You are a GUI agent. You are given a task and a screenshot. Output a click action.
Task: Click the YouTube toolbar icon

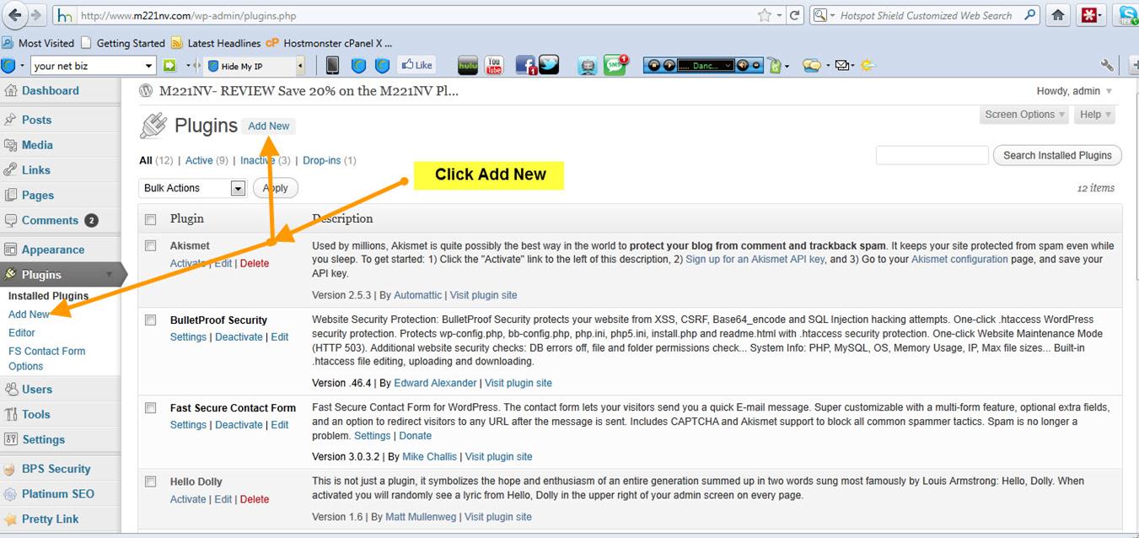[494, 65]
